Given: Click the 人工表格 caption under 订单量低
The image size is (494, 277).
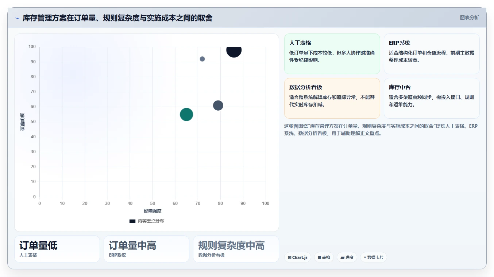Looking at the screenshot, I should click(x=28, y=255).
